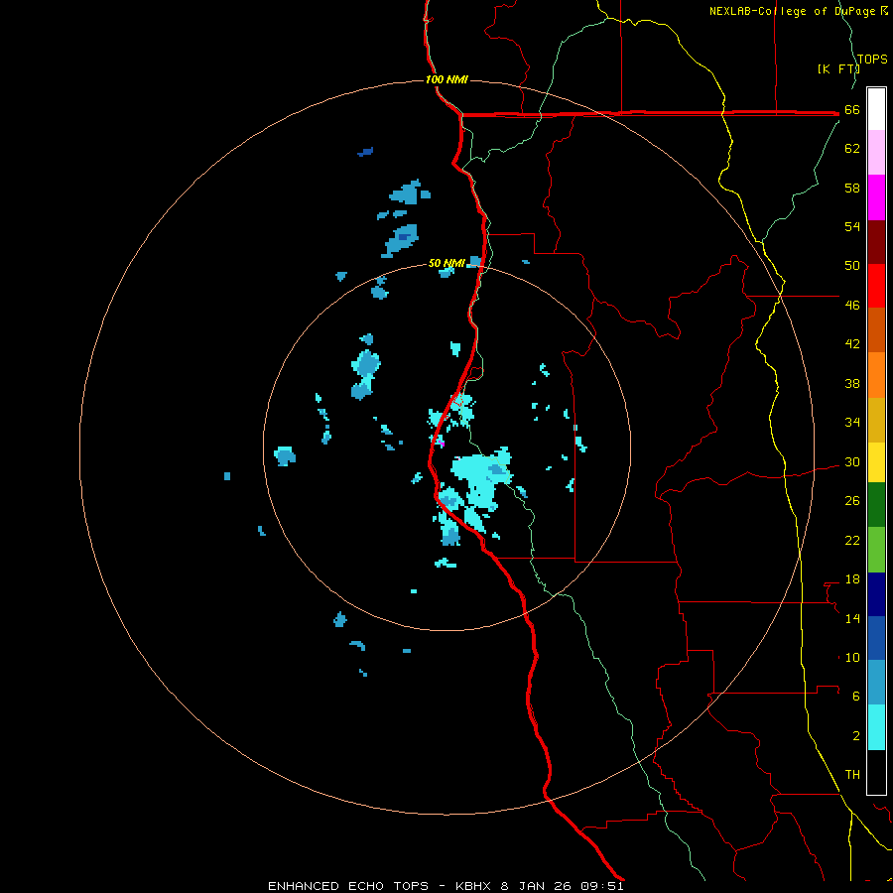Click the legend value '50'
Image resolution: width=893 pixels, height=893 pixels.
[x=852, y=265]
